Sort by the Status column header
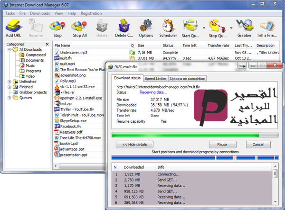The width and height of the screenshot is (285, 210). [x=171, y=46]
